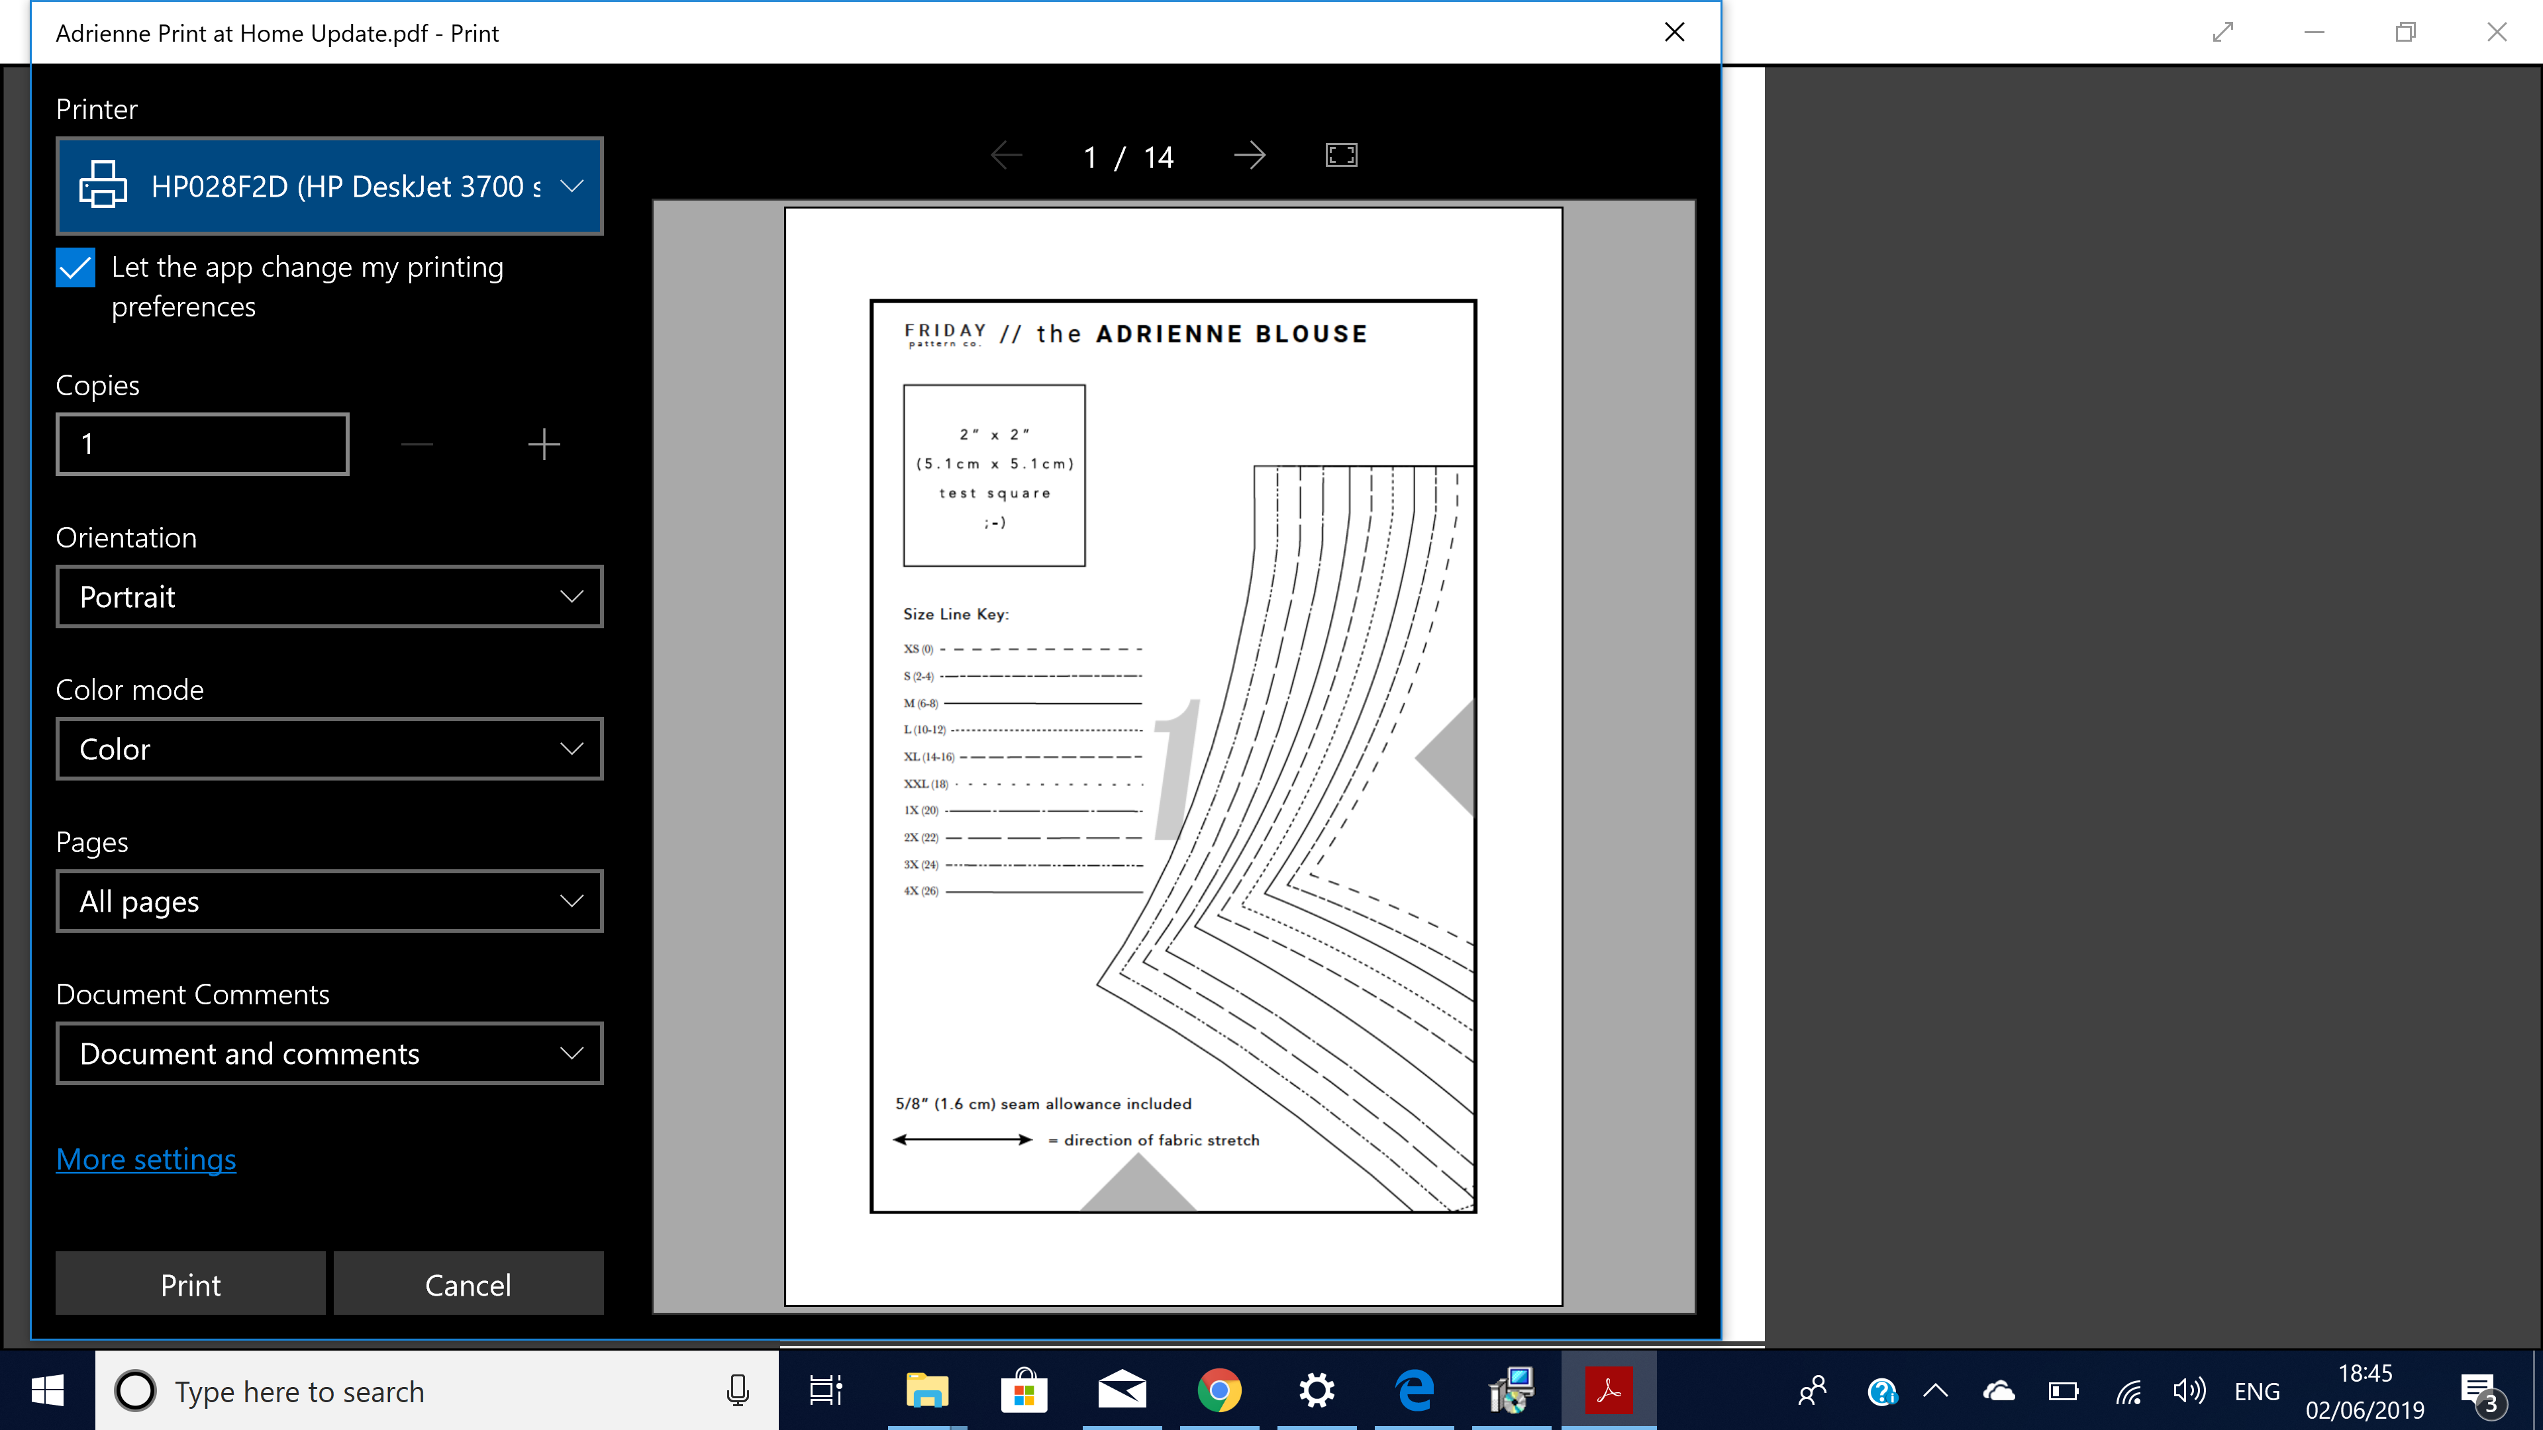Click the OneDrive cloud tray icon
Screen dimensions: 2543x1430
coord(1999,1392)
